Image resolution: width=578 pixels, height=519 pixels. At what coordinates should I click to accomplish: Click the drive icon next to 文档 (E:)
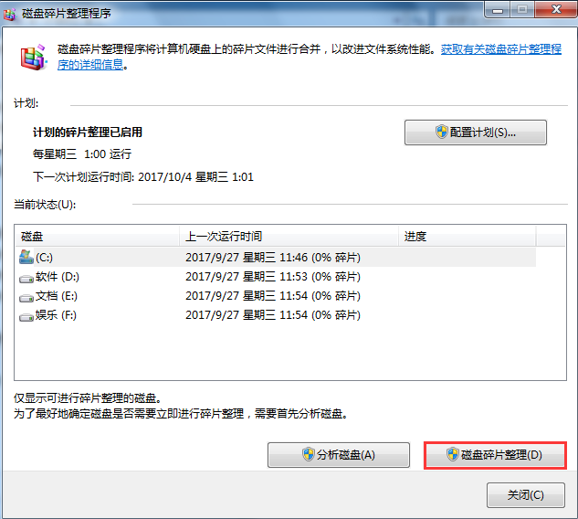click(x=26, y=296)
